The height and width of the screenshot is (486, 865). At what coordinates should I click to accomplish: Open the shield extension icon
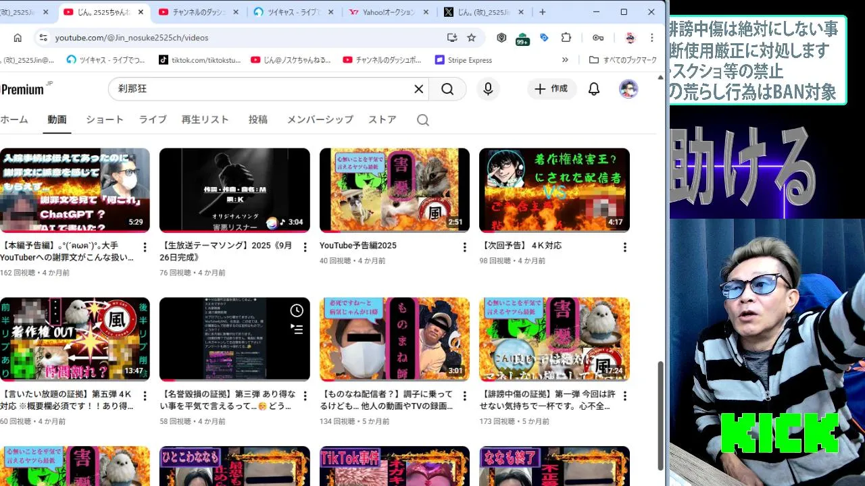tap(501, 38)
